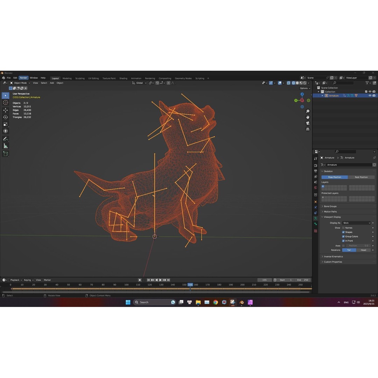Open the checkered Texture properties tab
The width and height of the screenshot is (378, 378).
[316, 231]
